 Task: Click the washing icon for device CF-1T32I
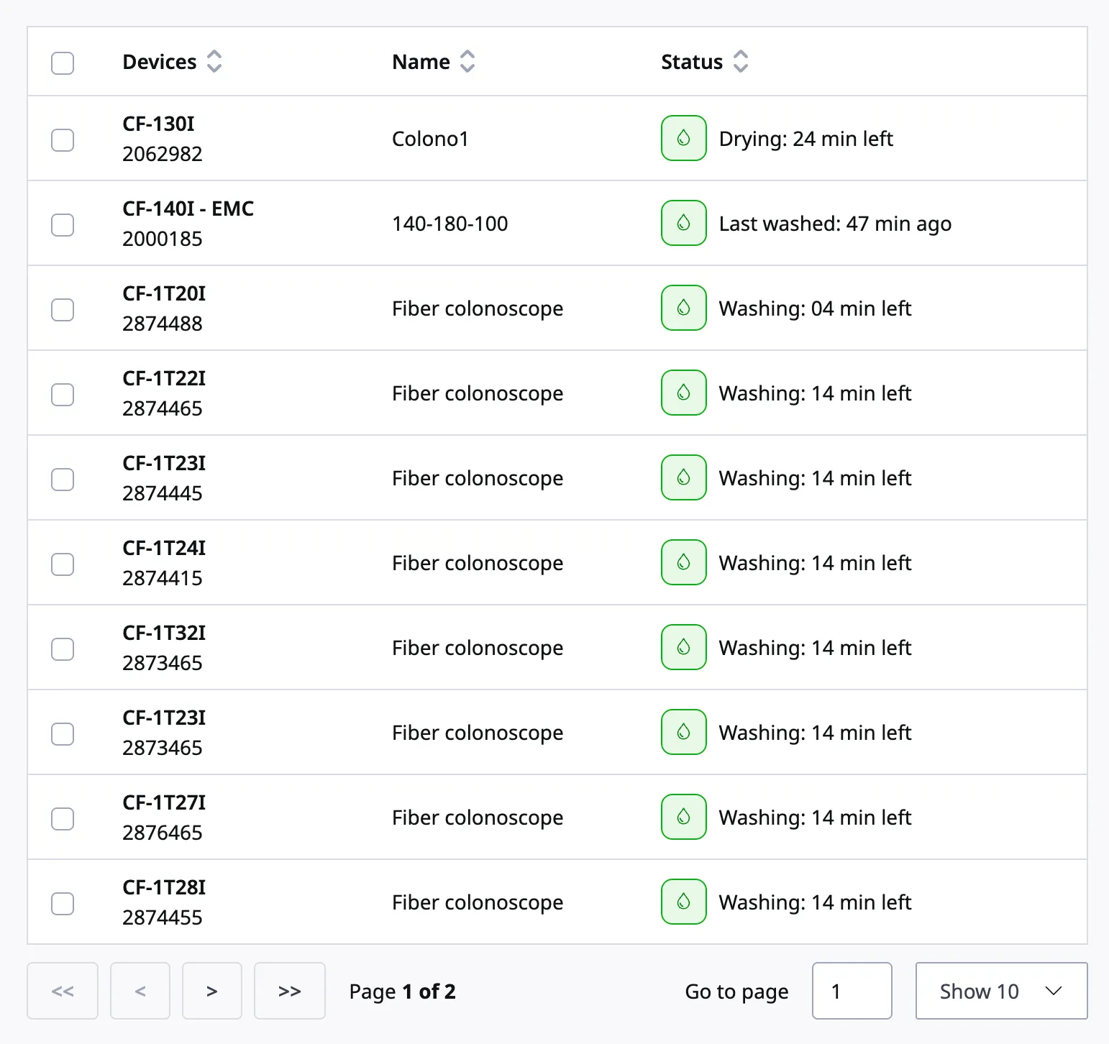tap(683, 647)
